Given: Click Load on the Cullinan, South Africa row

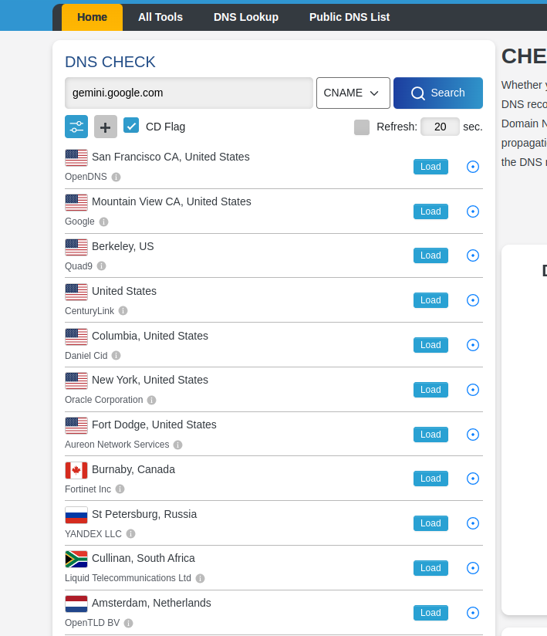Looking at the screenshot, I should (x=431, y=568).
